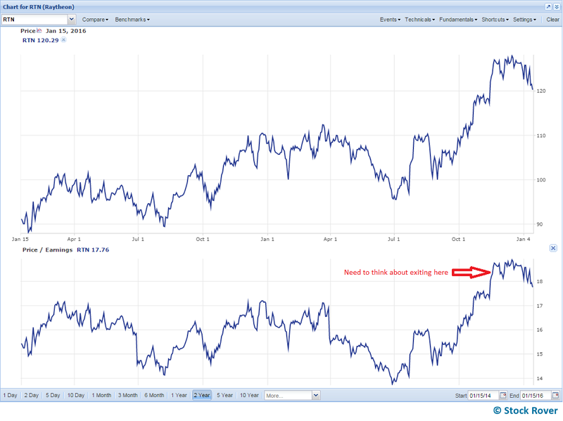Click the 120 price axis label
The width and height of the screenshot is (563, 421).
(x=541, y=91)
